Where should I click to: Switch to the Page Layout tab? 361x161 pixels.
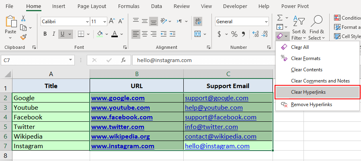point(92,6)
